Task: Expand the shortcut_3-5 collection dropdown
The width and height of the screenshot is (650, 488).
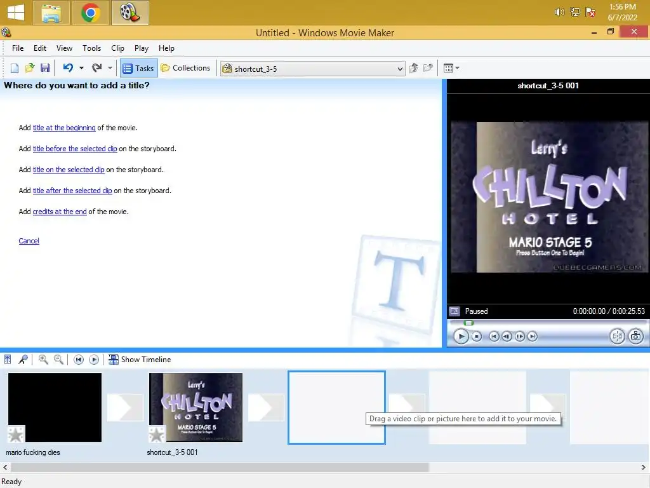Action: [x=400, y=69]
